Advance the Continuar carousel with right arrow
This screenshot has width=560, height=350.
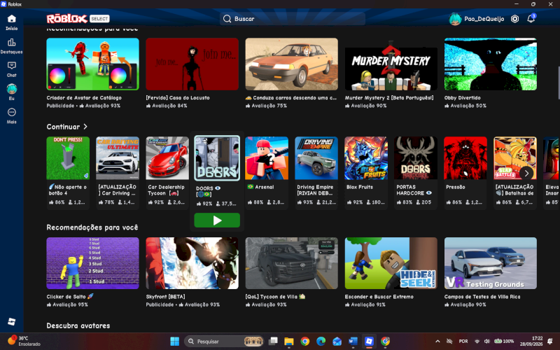click(526, 173)
